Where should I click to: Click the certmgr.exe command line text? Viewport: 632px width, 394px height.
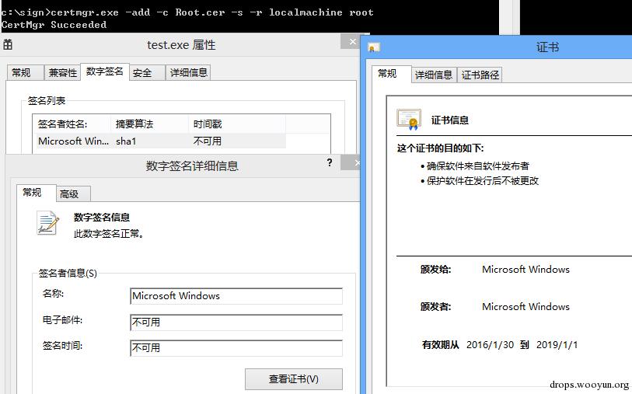tap(187, 12)
